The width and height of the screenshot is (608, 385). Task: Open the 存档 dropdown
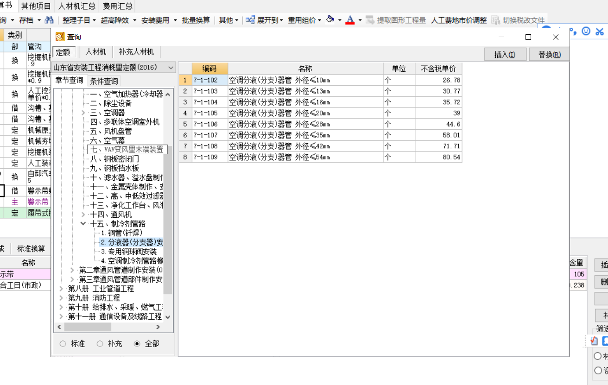(x=30, y=20)
